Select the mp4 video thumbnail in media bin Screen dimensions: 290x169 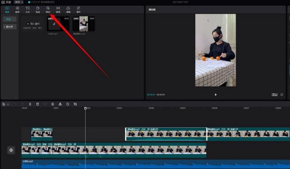(84, 24)
